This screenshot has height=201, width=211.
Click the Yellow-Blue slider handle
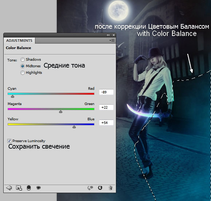pos(74,127)
